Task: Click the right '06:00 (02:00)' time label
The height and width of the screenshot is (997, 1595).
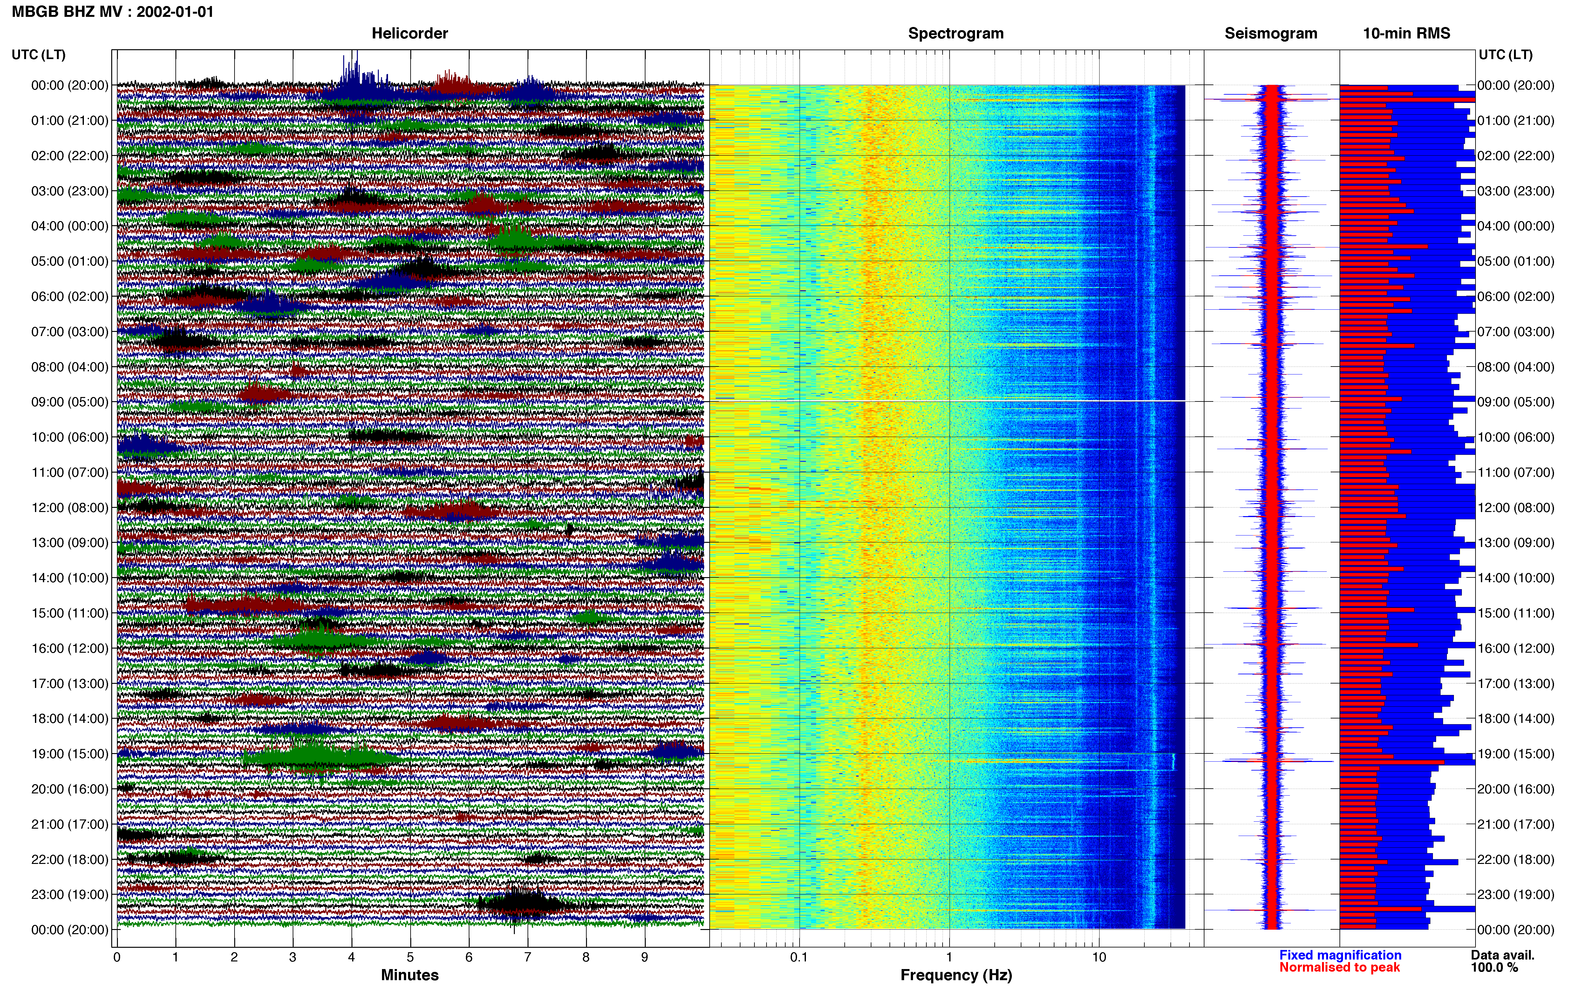Action: click(1516, 297)
